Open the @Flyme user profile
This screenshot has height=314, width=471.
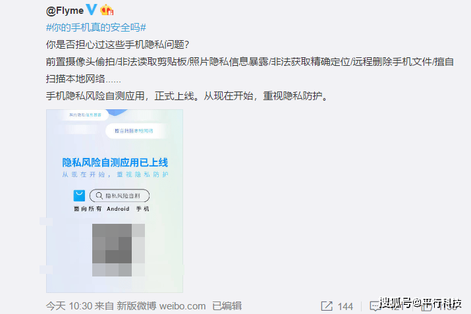pos(65,11)
